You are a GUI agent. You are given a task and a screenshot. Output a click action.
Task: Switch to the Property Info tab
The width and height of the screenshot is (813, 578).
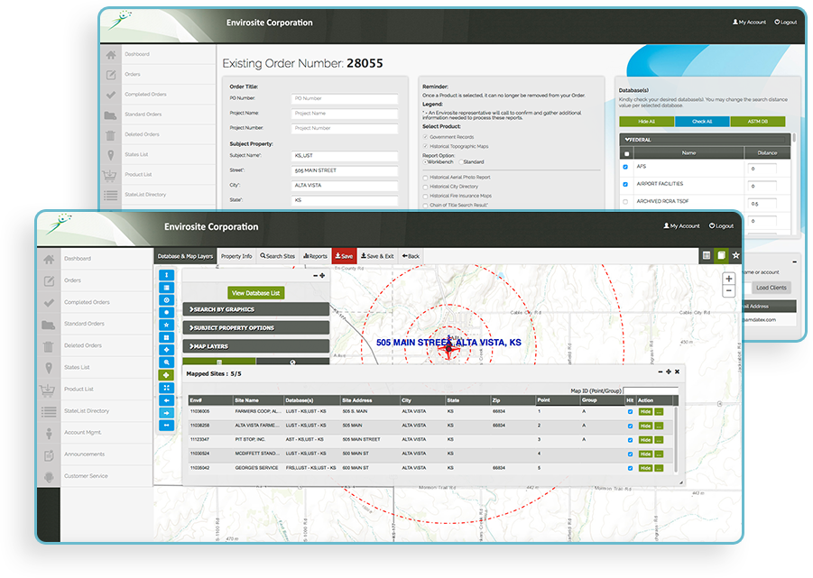236,256
